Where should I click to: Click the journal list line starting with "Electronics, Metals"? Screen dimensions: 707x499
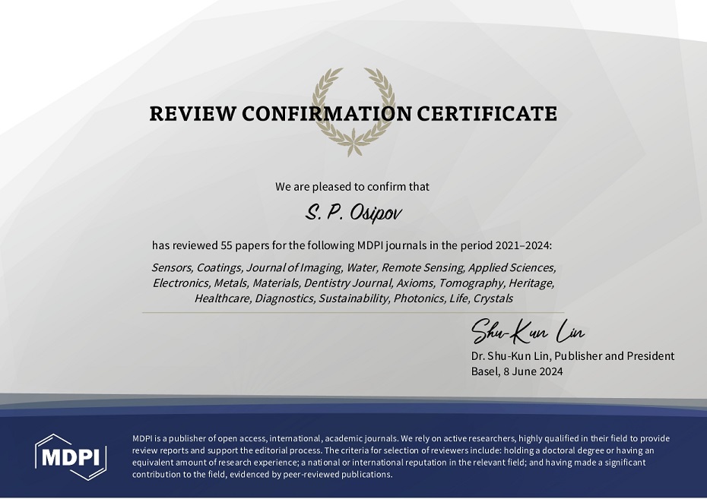click(353, 283)
